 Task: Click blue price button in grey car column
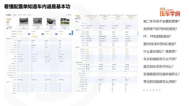coord(43,34)
